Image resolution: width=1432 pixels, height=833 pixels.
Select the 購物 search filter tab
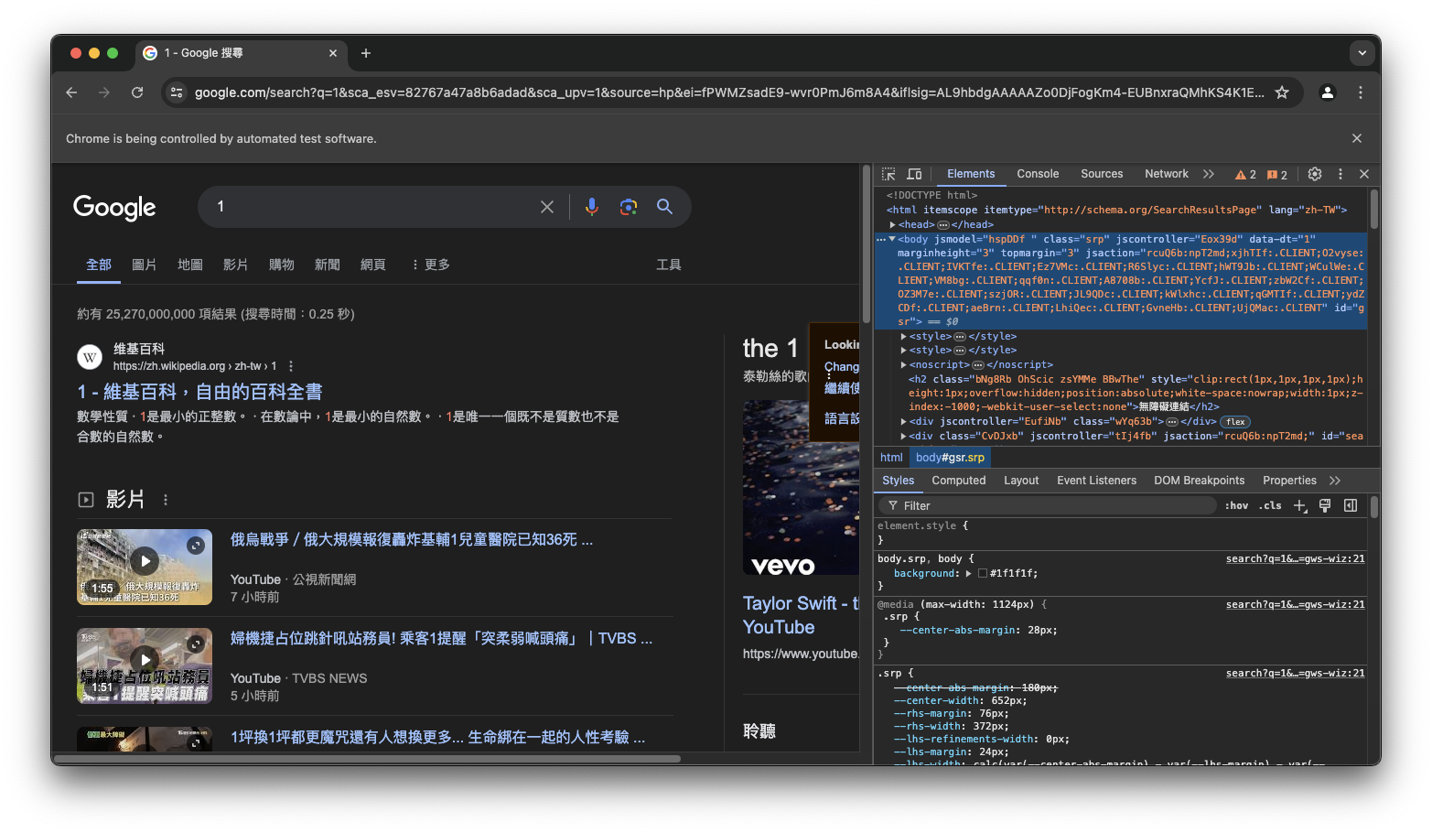(x=282, y=265)
